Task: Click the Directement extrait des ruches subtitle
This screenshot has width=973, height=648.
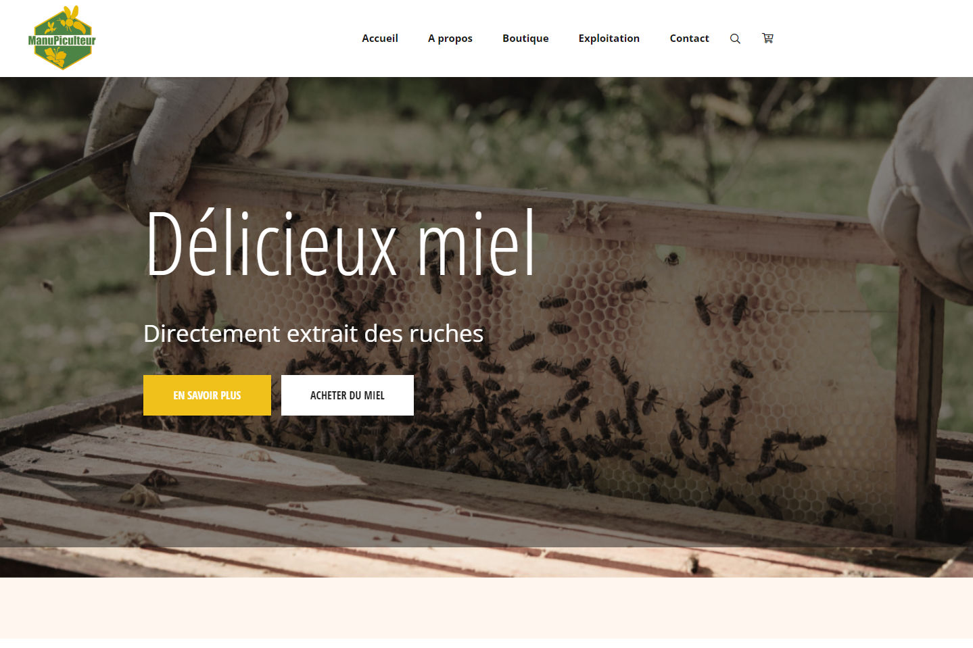Action: tap(314, 333)
